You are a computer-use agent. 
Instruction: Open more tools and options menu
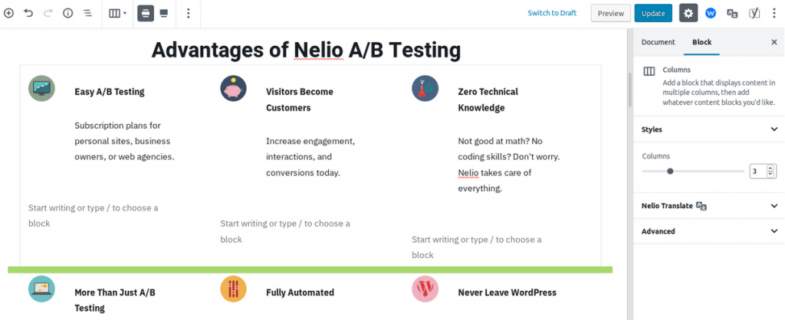(x=774, y=13)
